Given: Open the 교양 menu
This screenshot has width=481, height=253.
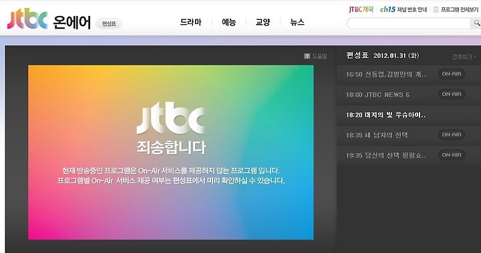Looking at the screenshot, I should pyautogui.click(x=263, y=22).
